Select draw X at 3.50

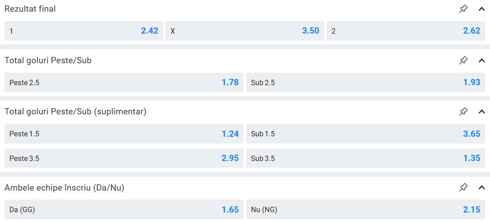(244, 31)
